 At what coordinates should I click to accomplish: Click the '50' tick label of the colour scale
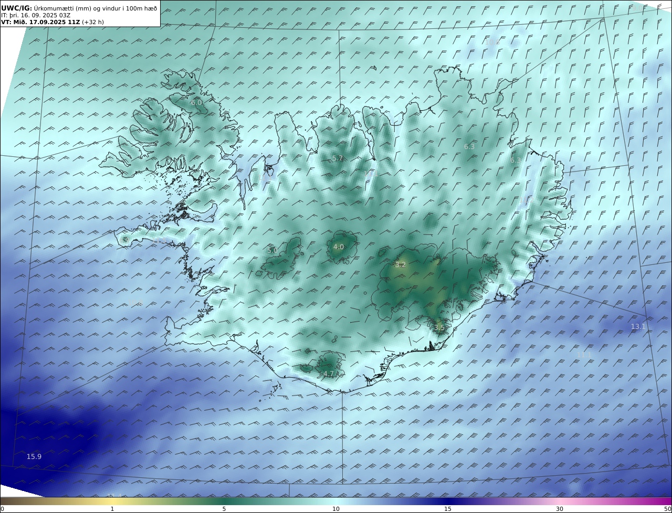[668, 509]
